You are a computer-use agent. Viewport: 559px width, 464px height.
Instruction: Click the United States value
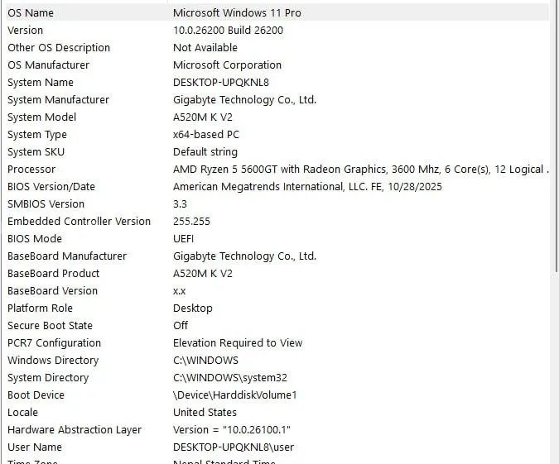(x=205, y=413)
